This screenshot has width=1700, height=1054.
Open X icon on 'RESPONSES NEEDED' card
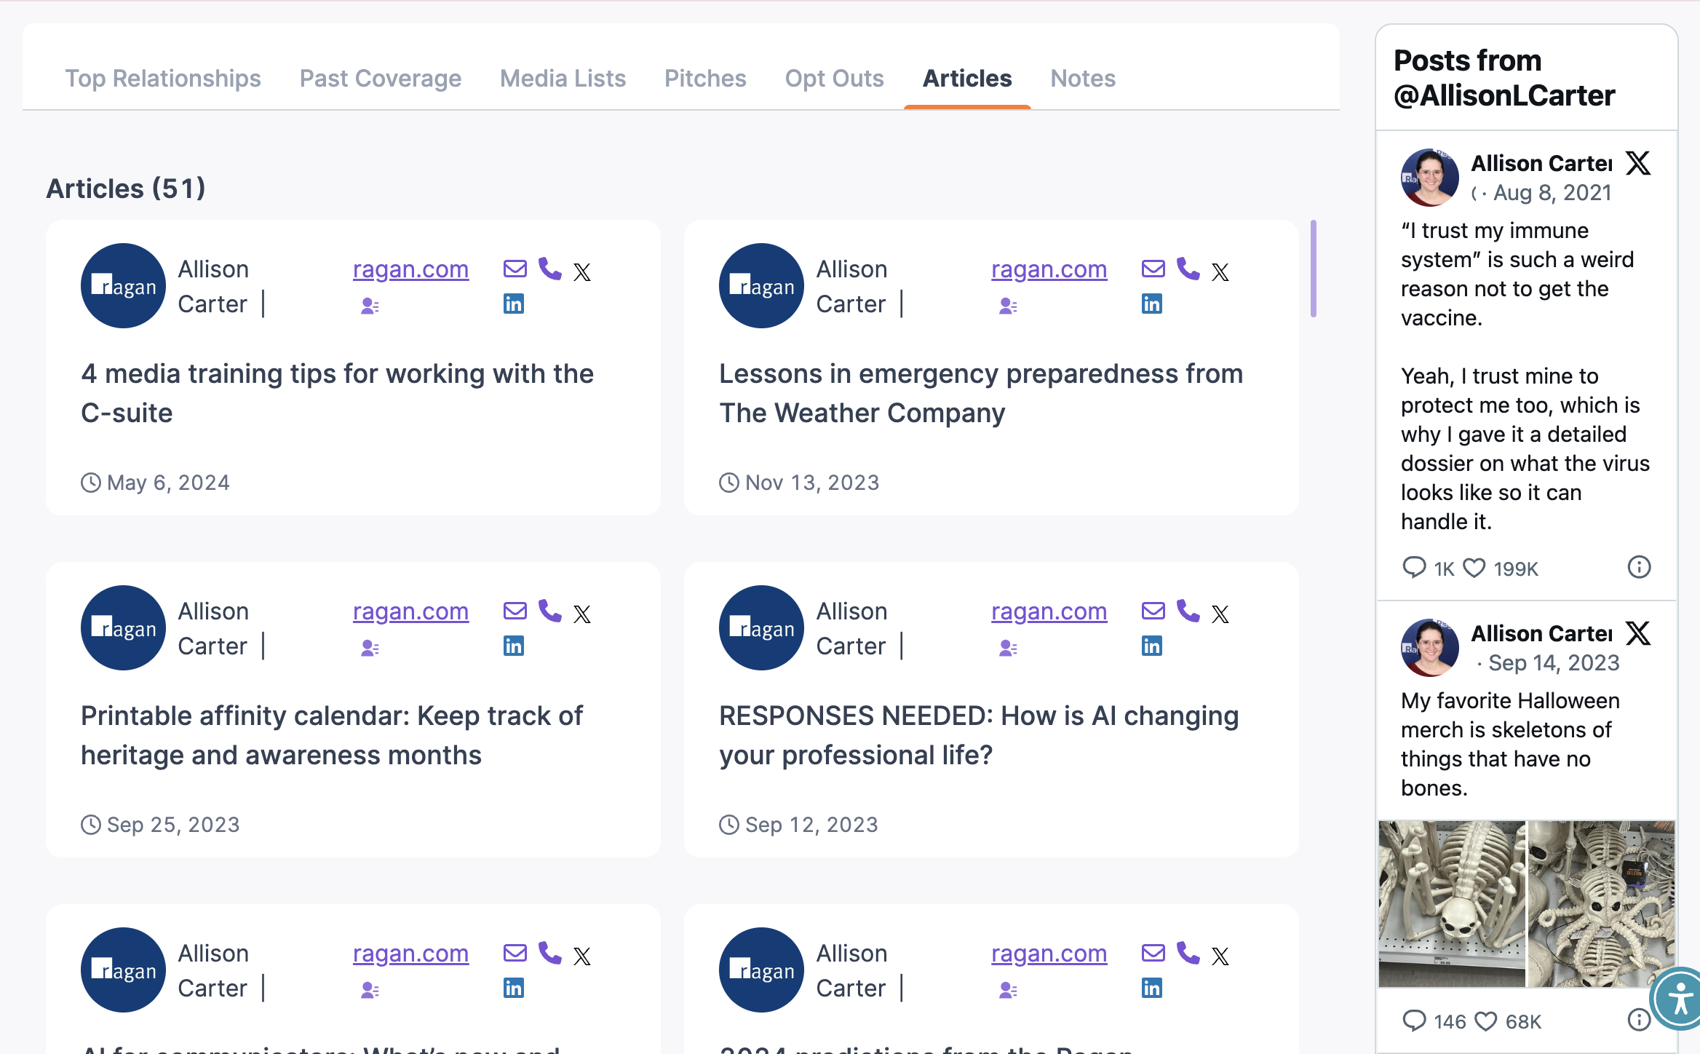click(1220, 614)
